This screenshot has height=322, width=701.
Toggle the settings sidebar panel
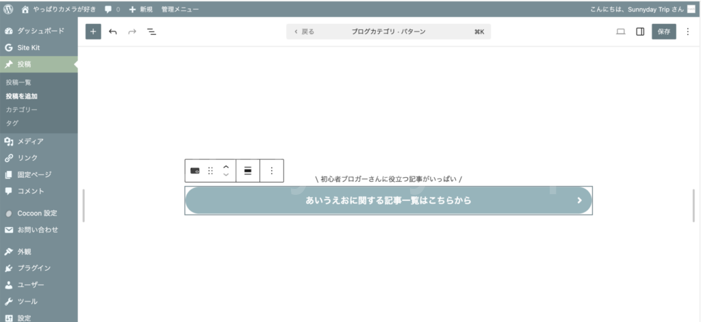click(x=640, y=31)
